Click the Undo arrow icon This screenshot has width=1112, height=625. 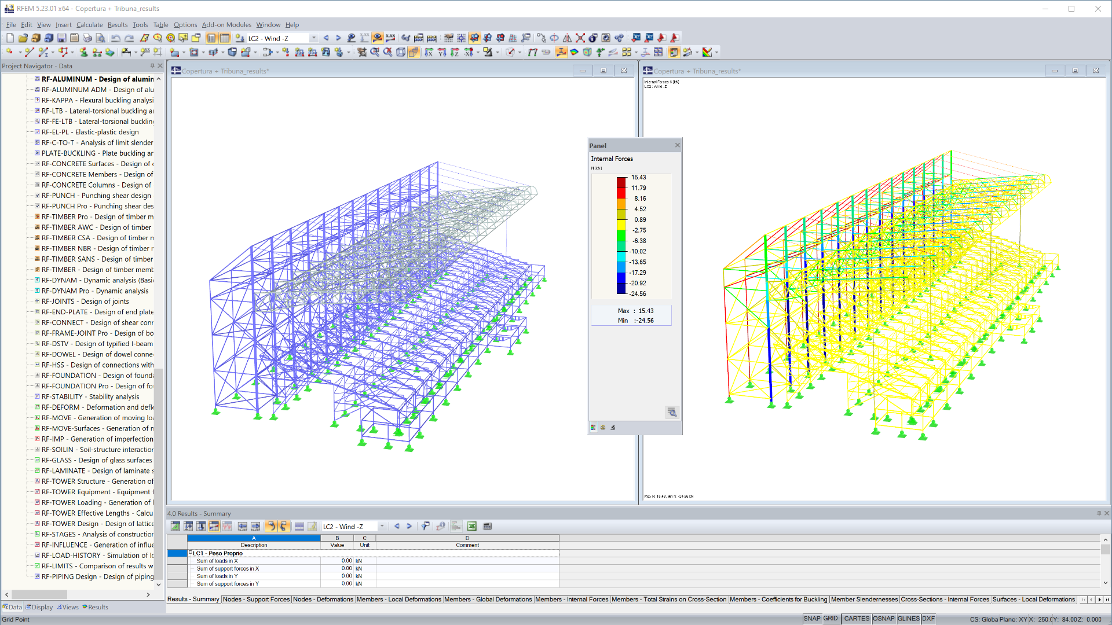click(x=115, y=38)
